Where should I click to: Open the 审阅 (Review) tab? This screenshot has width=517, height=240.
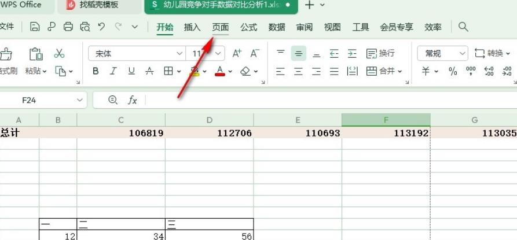point(305,27)
